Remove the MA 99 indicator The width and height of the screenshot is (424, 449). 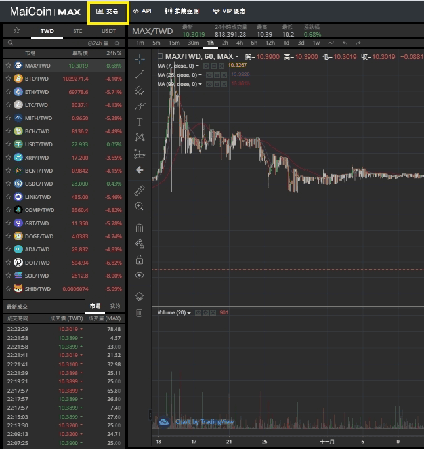pyautogui.click(x=224, y=84)
